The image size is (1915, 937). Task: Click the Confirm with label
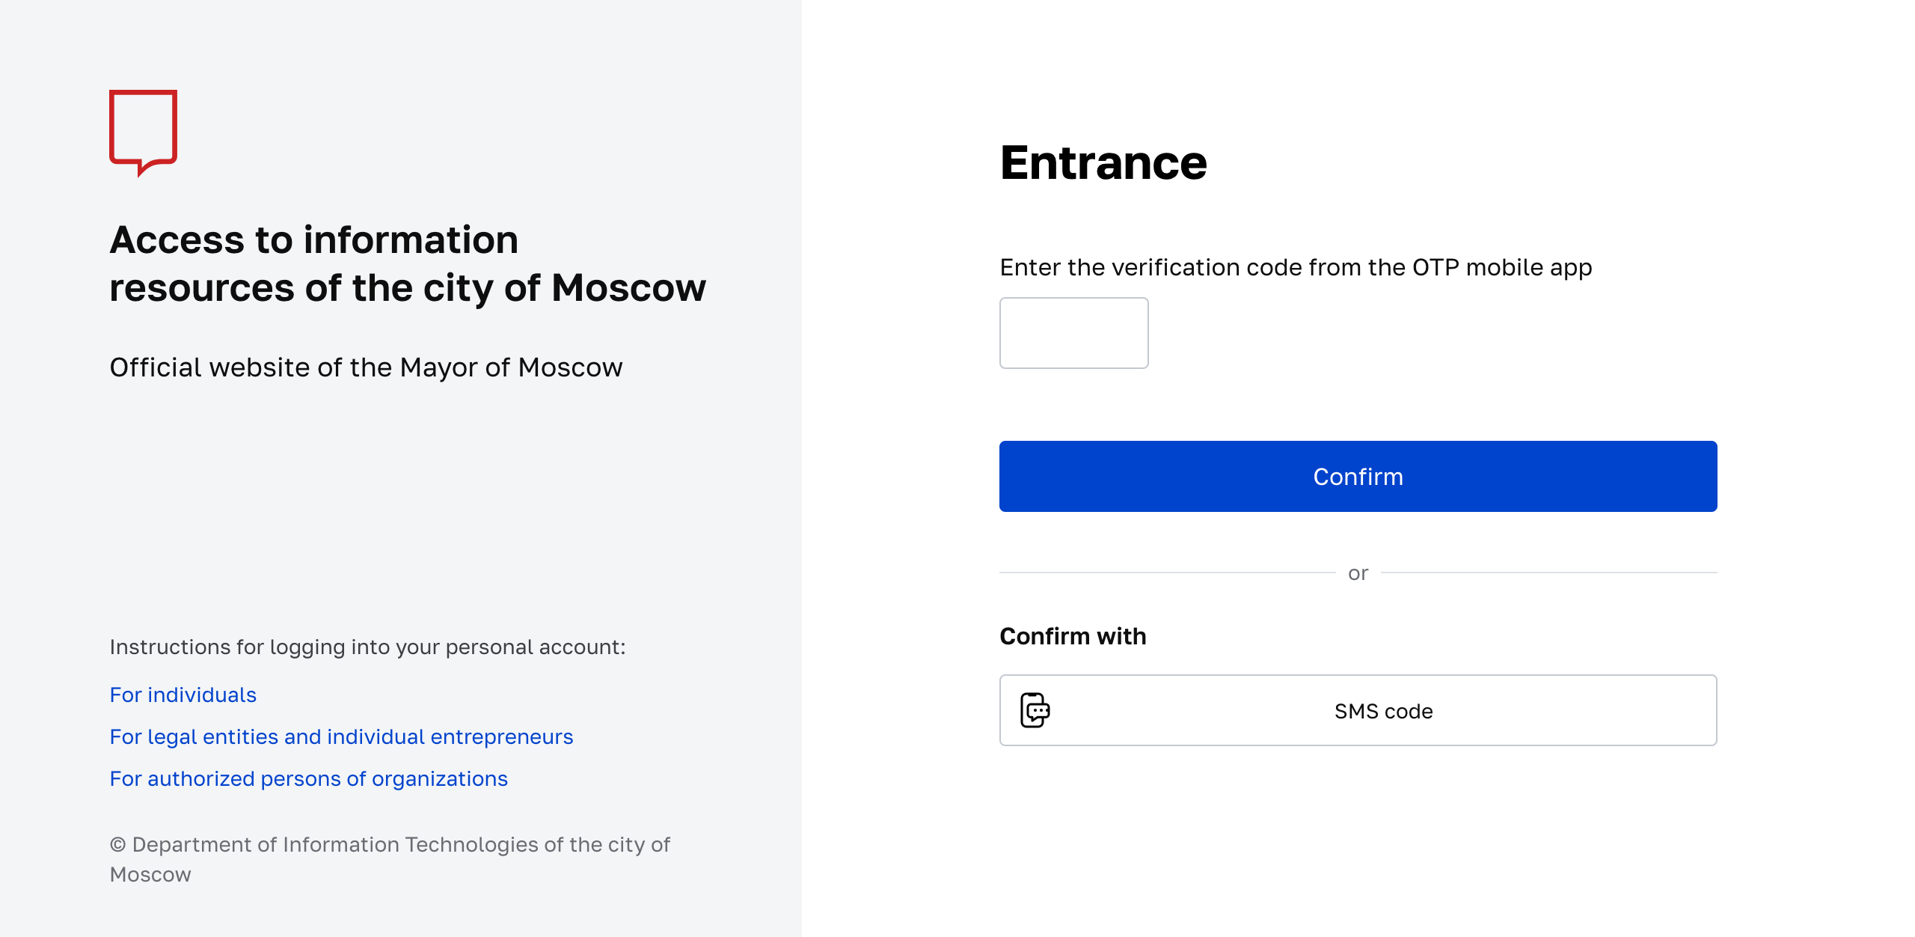(1073, 635)
